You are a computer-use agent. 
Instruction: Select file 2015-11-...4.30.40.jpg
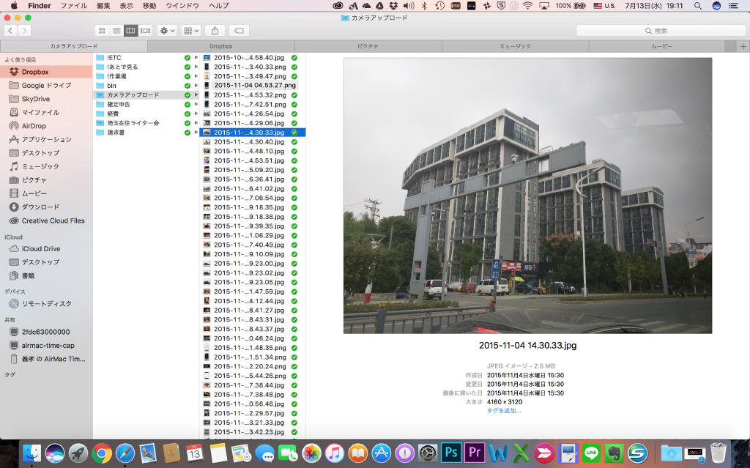point(253,141)
